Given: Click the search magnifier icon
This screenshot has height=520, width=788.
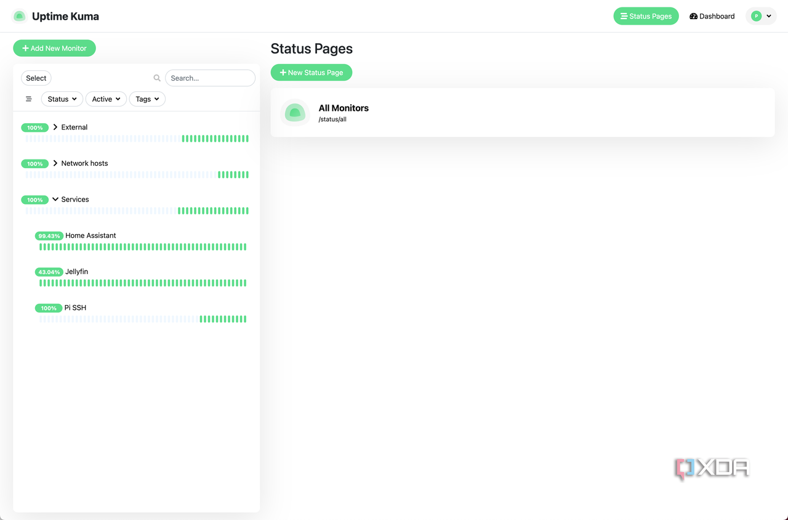Looking at the screenshot, I should pyautogui.click(x=157, y=78).
